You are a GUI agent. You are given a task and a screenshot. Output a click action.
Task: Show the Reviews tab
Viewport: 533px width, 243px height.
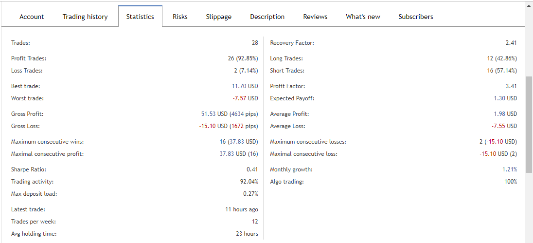pyautogui.click(x=315, y=17)
